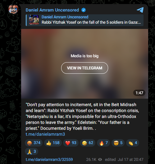Click the Jul 17 at 20:47 timestamp
The width and height of the screenshot is (155, 164).
[130, 160]
